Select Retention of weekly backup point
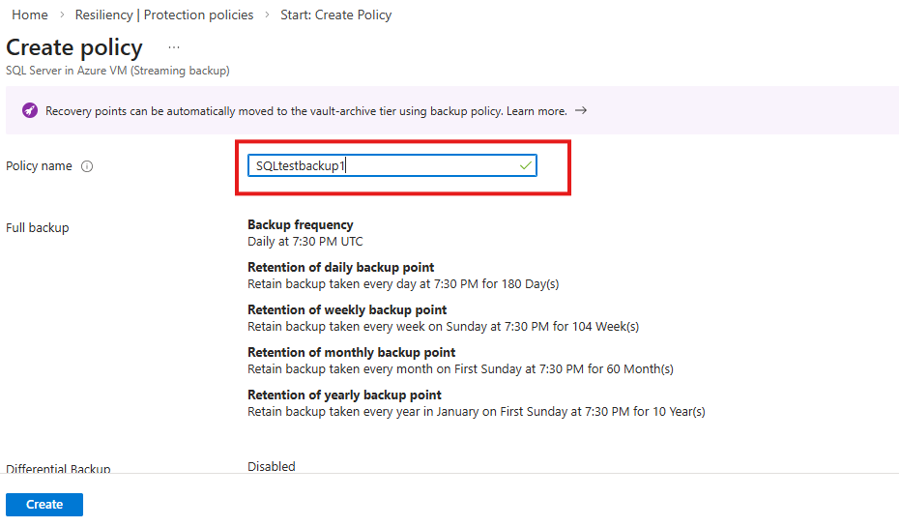The height and width of the screenshot is (527, 899). click(347, 310)
